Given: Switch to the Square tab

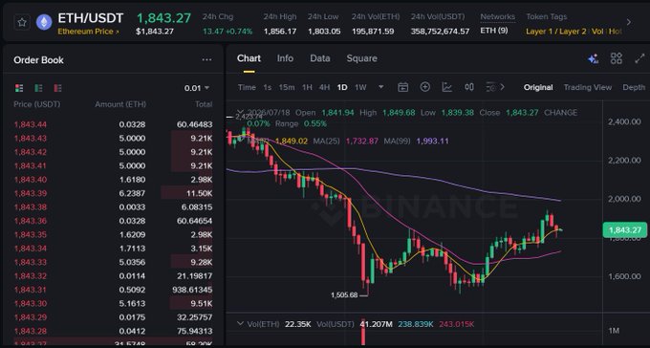Looking at the screenshot, I should point(362,58).
